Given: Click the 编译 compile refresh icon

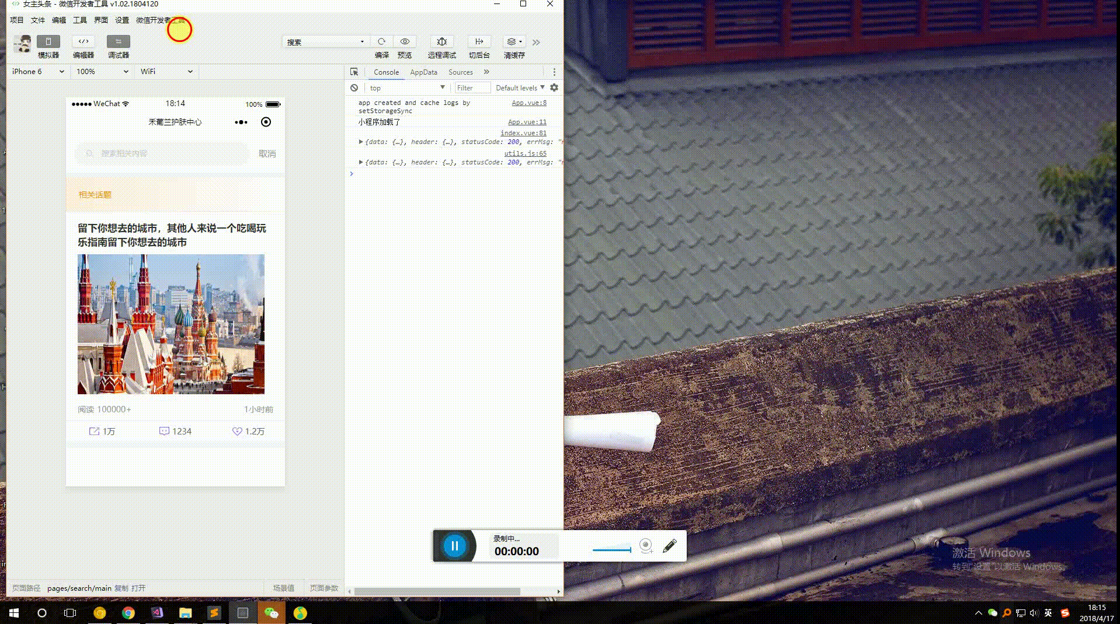Looking at the screenshot, I should (381, 41).
